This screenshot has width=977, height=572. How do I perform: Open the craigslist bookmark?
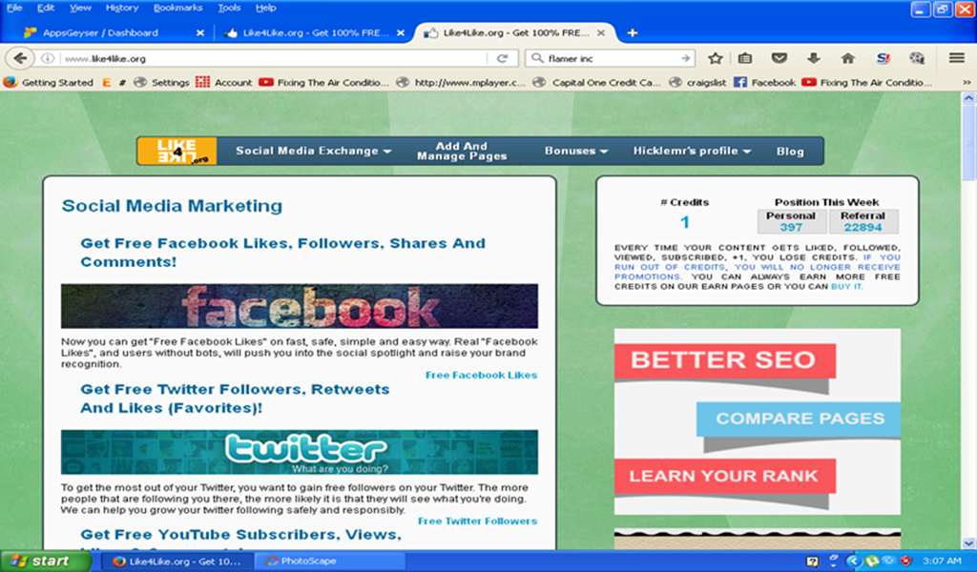tap(697, 82)
